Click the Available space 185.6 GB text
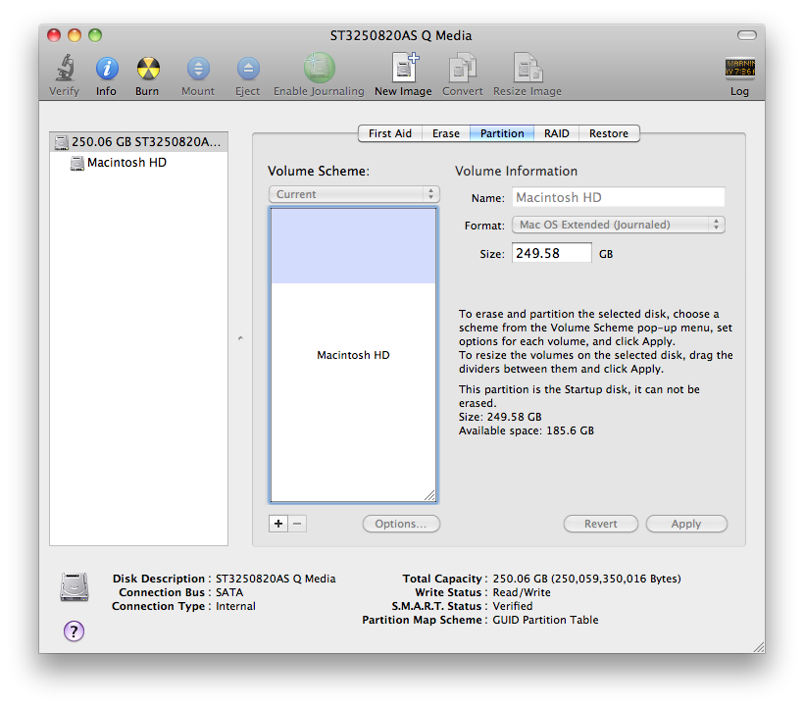This screenshot has height=707, width=804. [x=527, y=430]
